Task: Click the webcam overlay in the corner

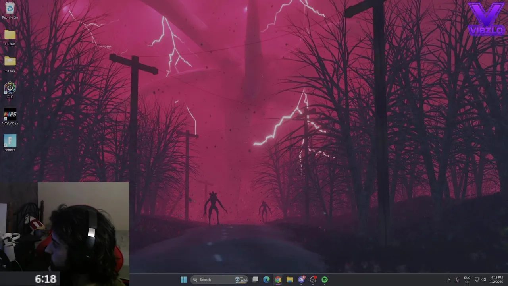Action: pos(65,234)
